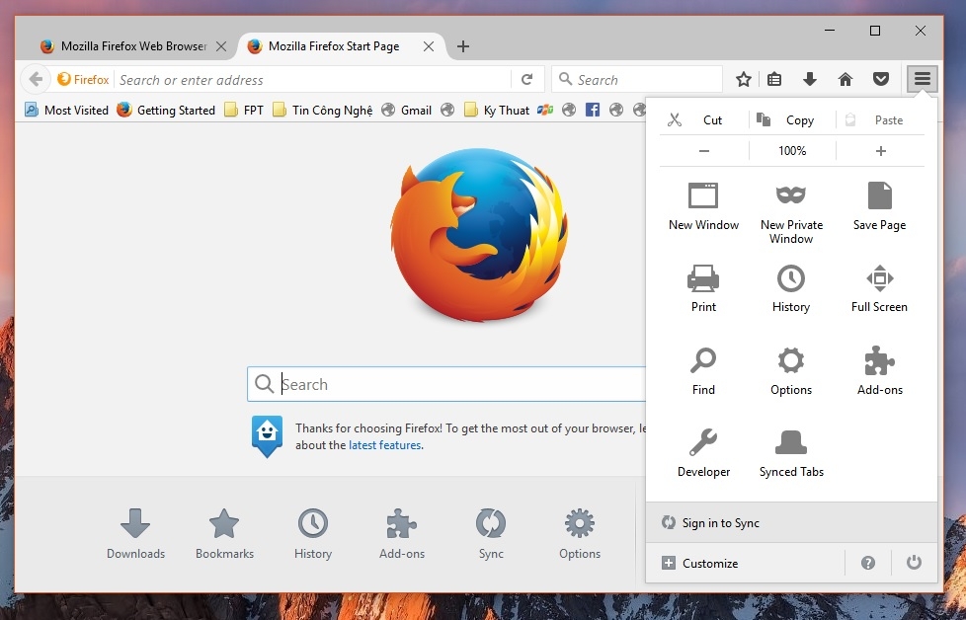Image resolution: width=966 pixels, height=620 pixels.
Task: Open a New Private Window
Action: pos(791,213)
